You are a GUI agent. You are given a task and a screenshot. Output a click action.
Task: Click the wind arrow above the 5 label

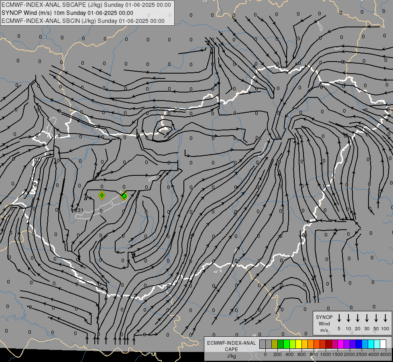point(339,318)
